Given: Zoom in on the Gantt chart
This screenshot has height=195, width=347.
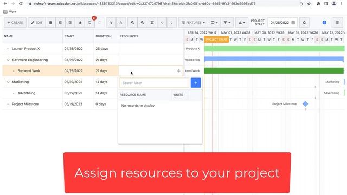Looking at the screenshot, I should (x=132, y=23).
